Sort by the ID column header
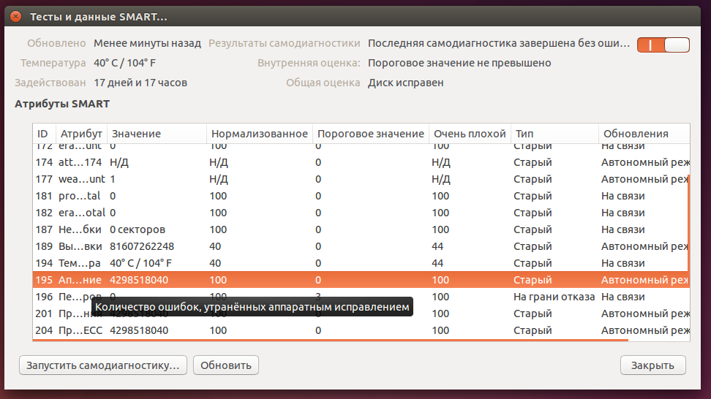This screenshot has width=711, height=399. tap(43, 134)
